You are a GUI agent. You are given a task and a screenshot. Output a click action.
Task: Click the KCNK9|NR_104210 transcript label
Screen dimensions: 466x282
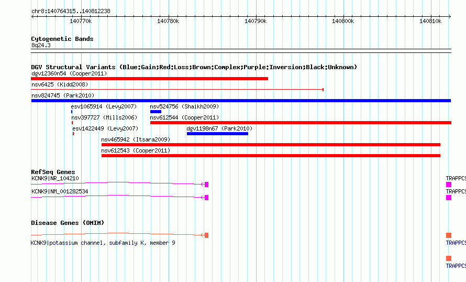pyautogui.click(x=55, y=179)
